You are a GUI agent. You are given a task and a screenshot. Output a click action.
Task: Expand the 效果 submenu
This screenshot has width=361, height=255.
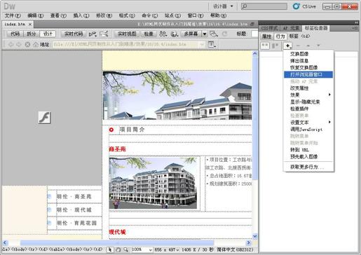click(x=308, y=95)
